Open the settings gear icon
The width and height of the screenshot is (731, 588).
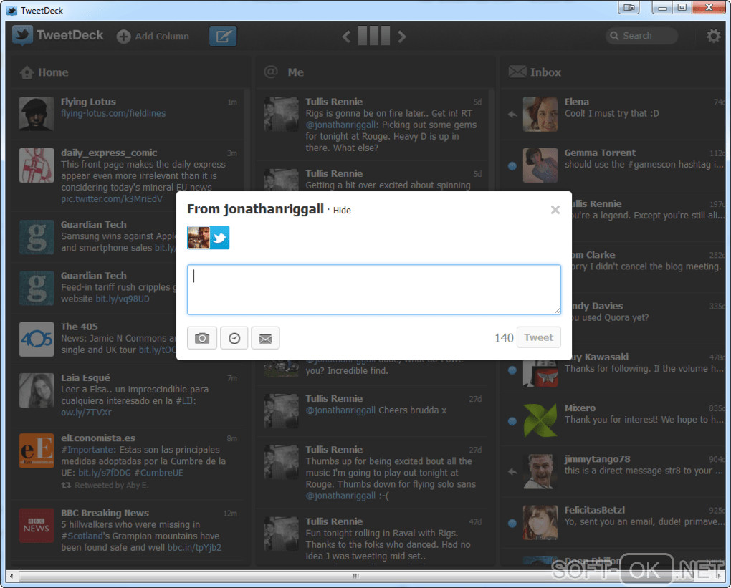coord(713,36)
